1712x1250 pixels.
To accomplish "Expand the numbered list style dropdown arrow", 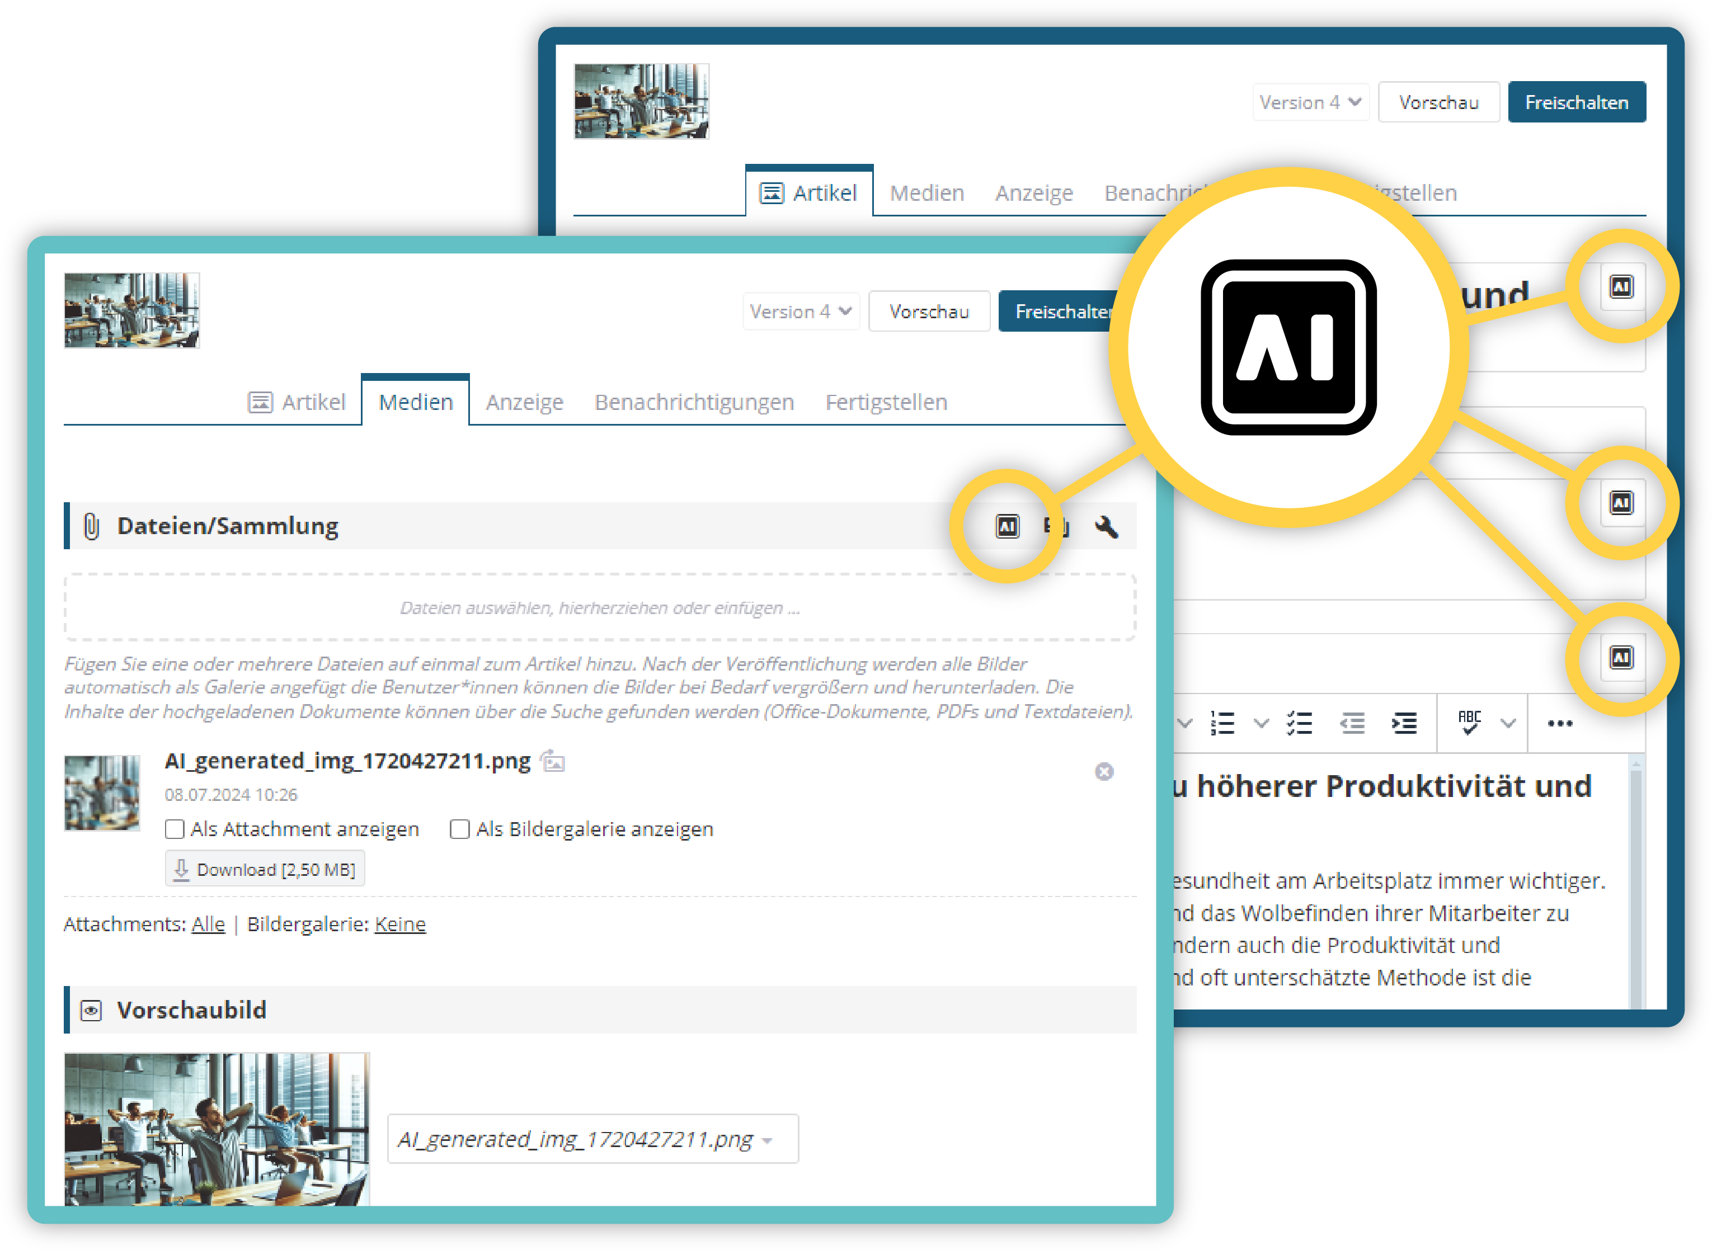I will [1261, 723].
